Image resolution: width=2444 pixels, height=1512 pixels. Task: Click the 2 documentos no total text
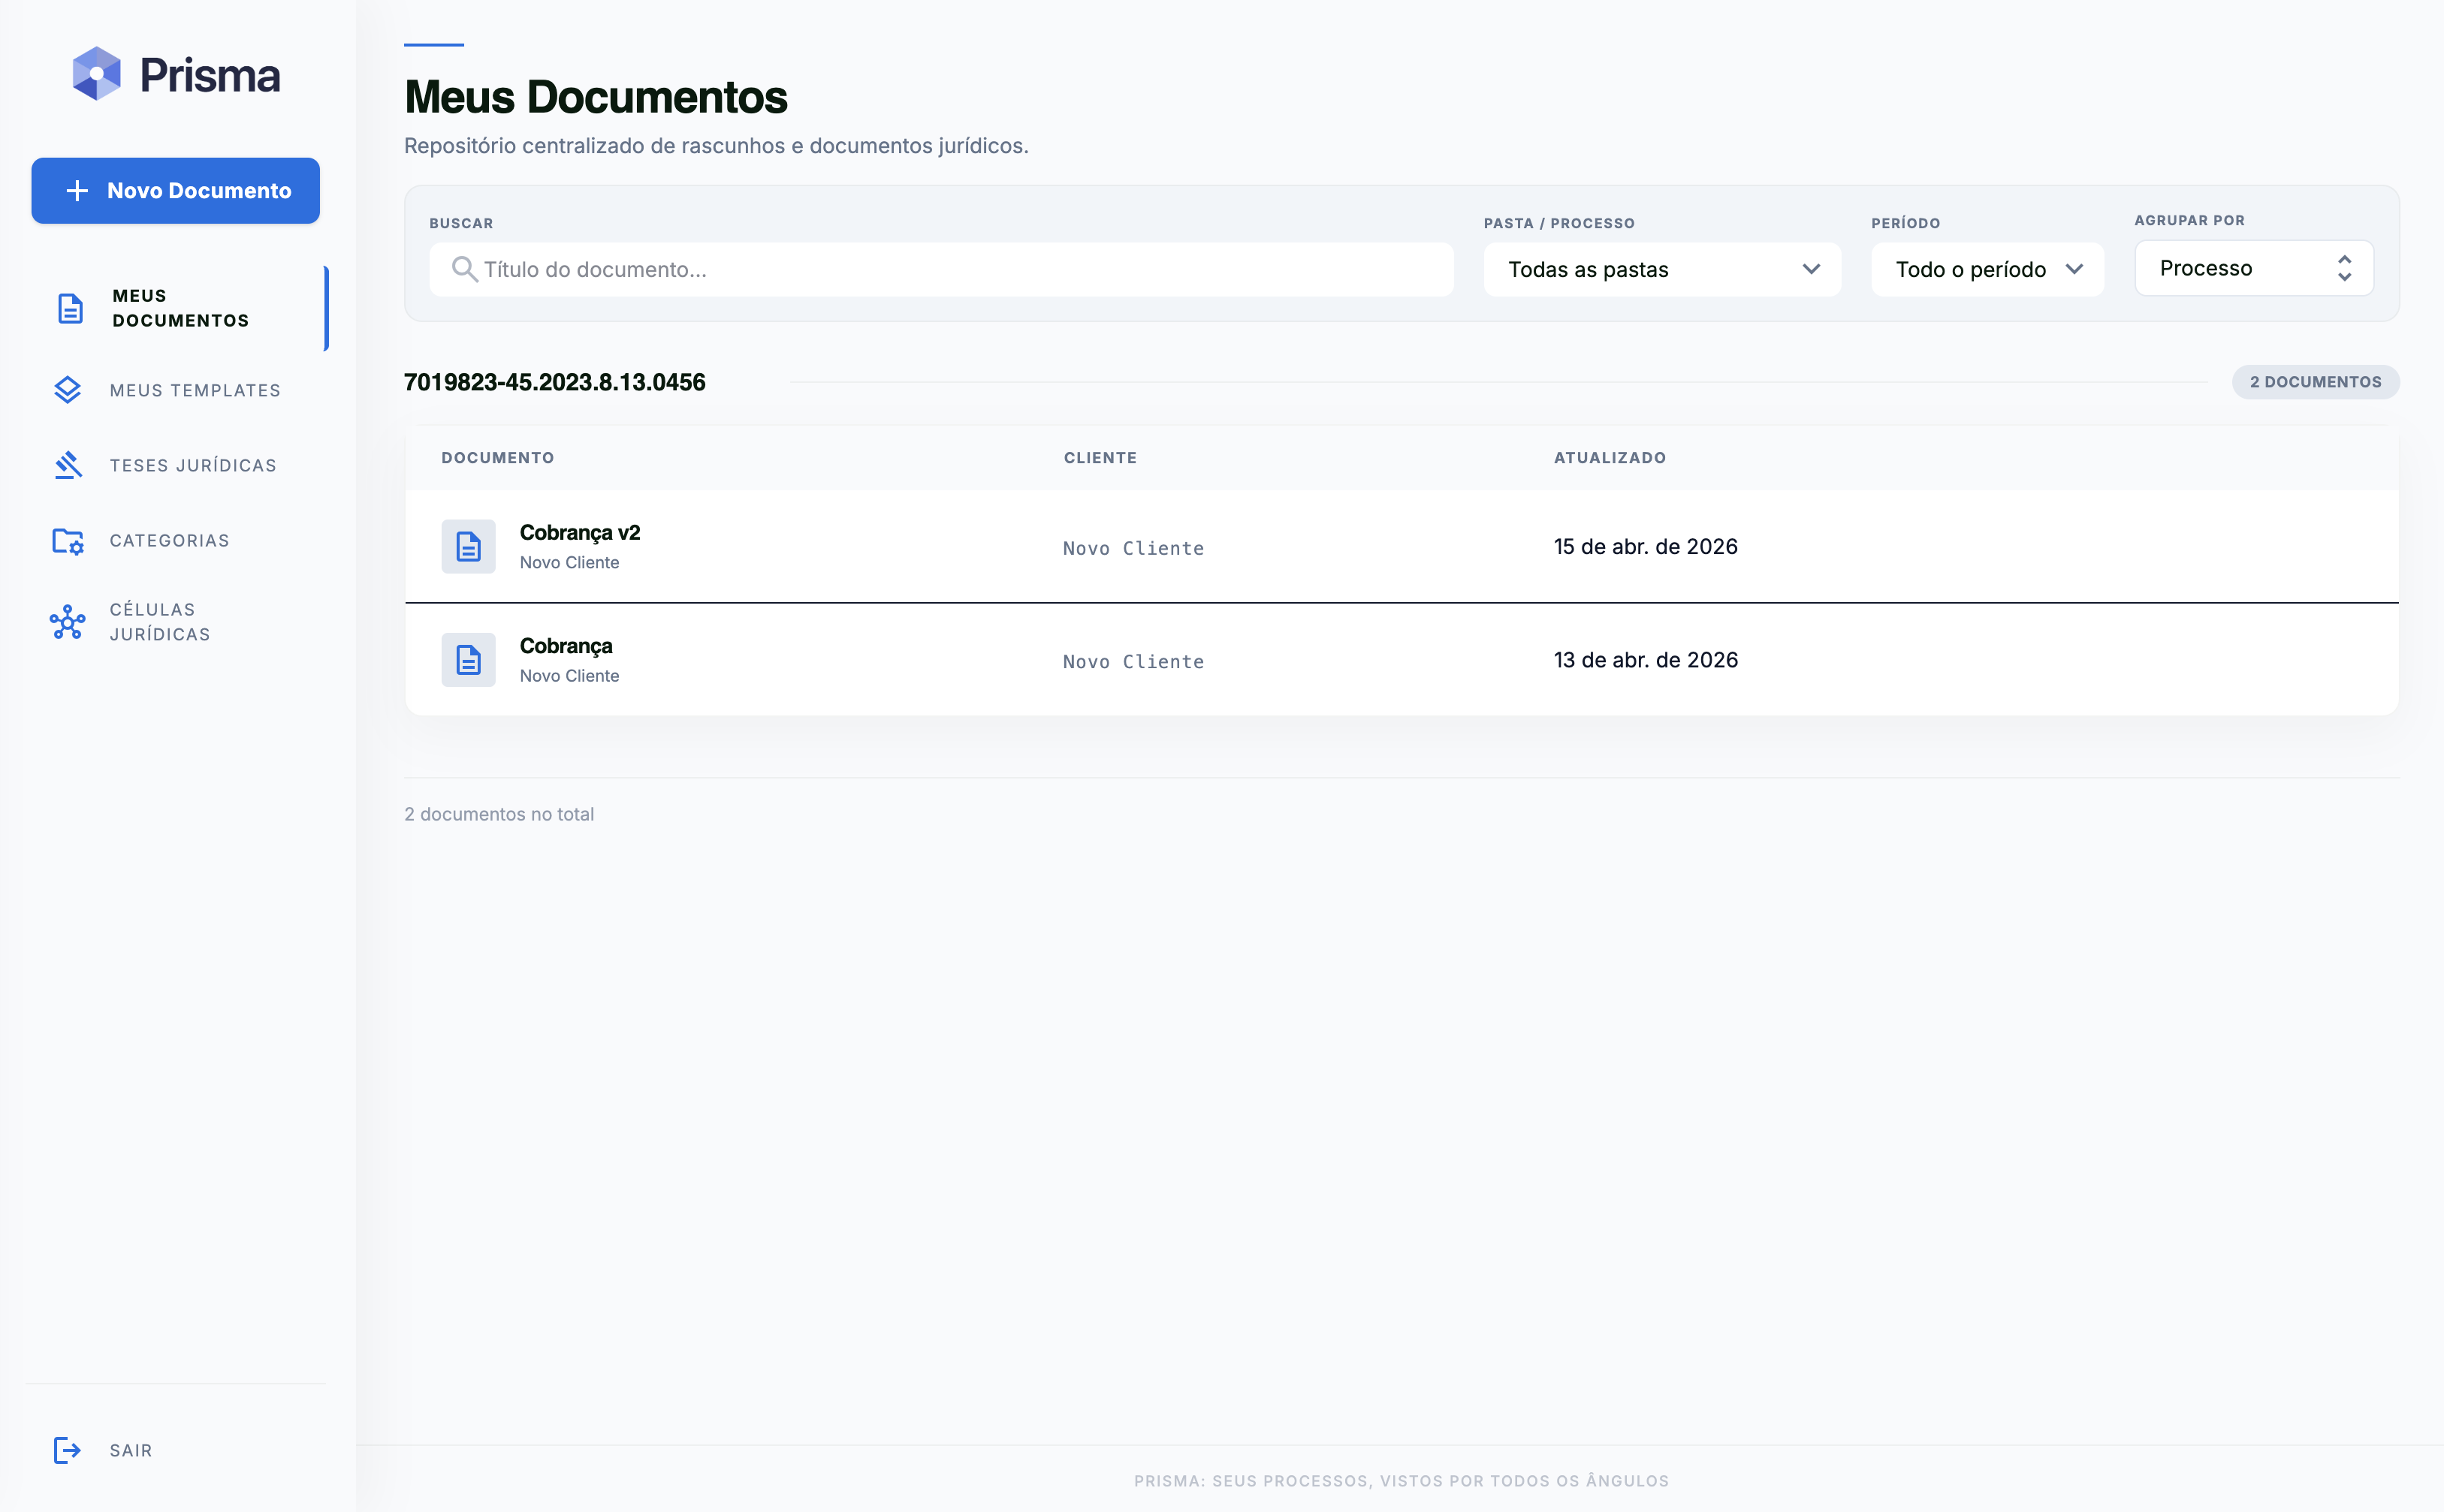click(499, 814)
